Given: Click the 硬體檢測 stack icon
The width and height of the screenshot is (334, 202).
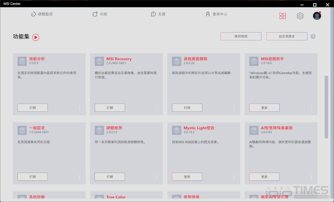Looking at the screenshot, I should click(x=99, y=130).
